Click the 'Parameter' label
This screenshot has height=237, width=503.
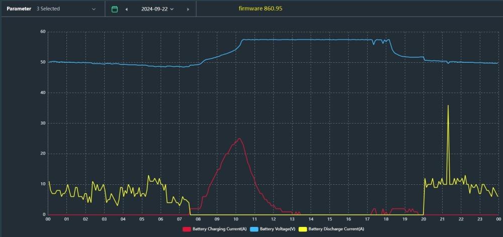19,9
